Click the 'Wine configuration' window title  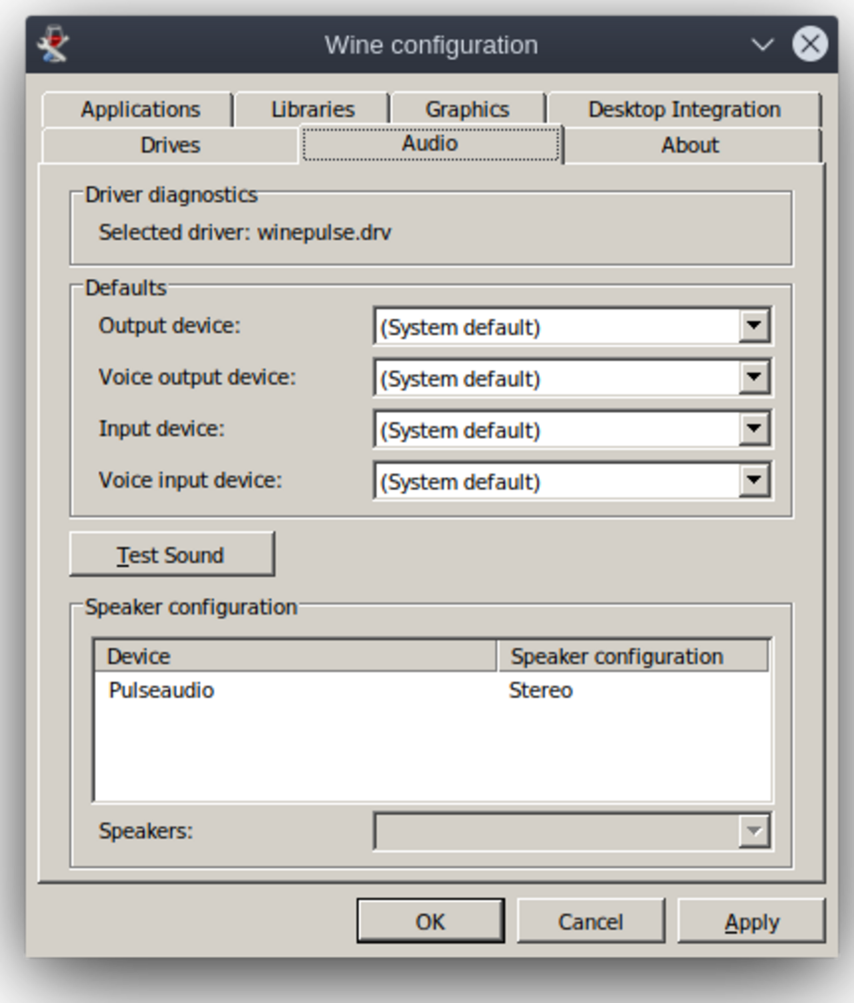coord(431,45)
